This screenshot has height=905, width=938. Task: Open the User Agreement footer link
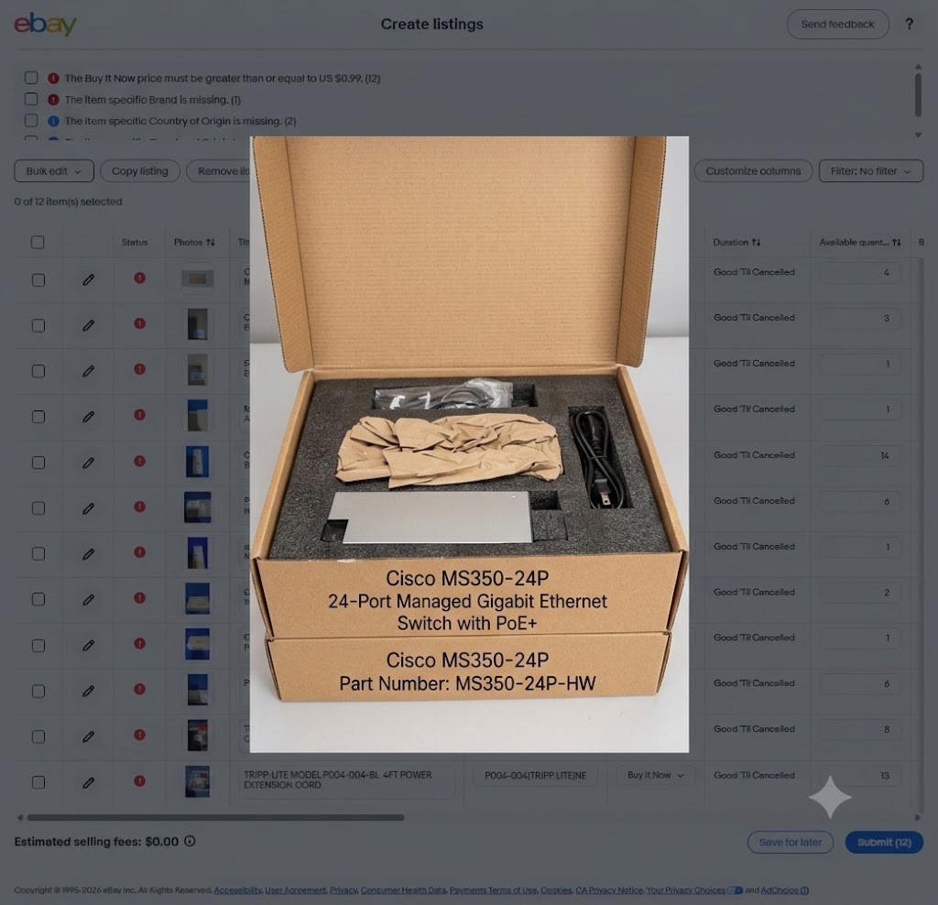296,890
